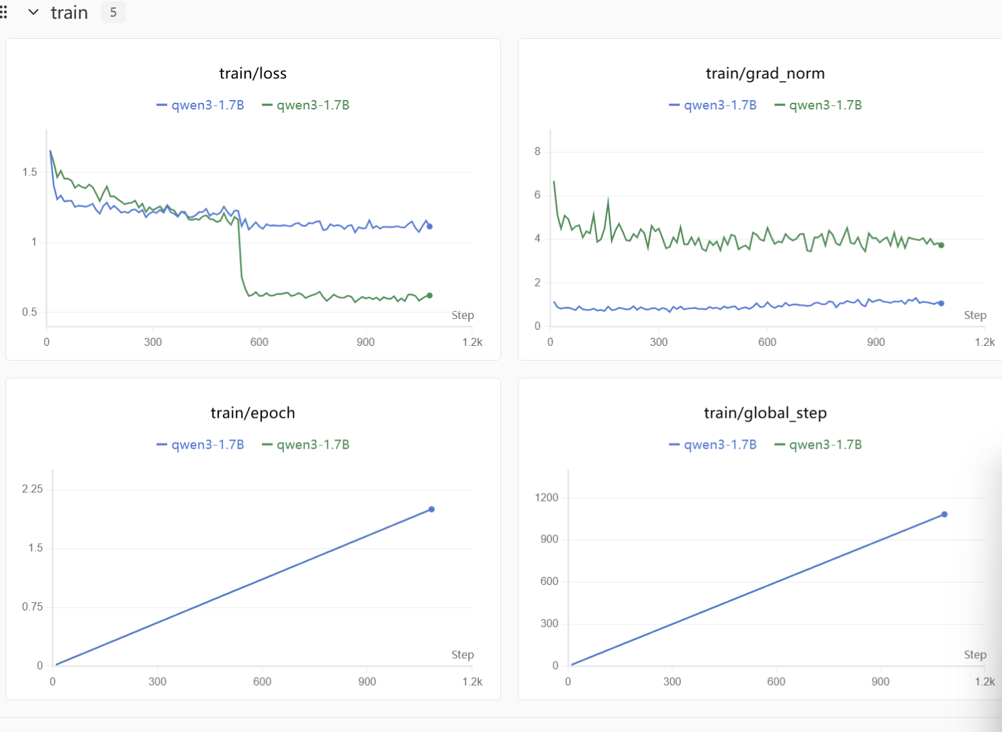Toggle green qwen3-1.7B legend in train/loss
Viewport: 1002px width, 732px height.
tap(306, 105)
